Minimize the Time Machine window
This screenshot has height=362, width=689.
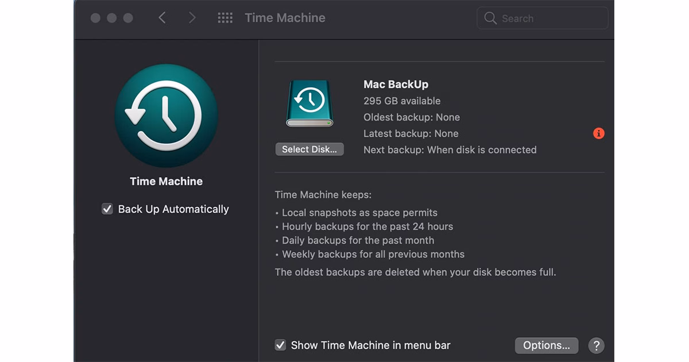click(x=111, y=18)
